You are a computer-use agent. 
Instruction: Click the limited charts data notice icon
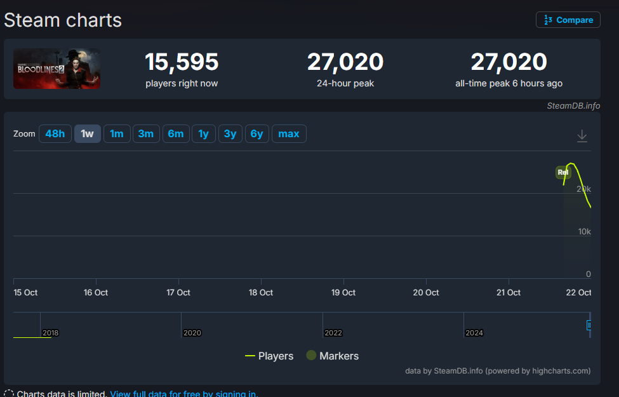(x=9, y=393)
